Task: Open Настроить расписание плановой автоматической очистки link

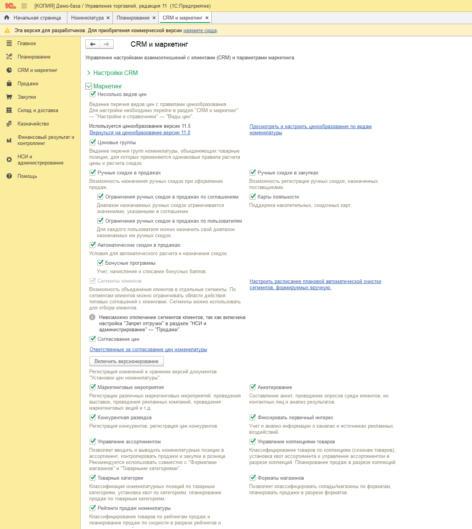Action: click(x=315, y=285)
